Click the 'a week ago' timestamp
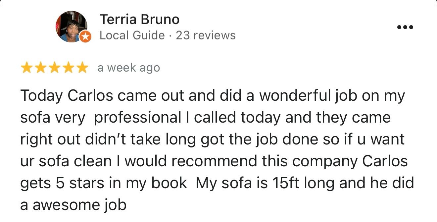Viewport: 437px width, 222px height. [128, 68]
